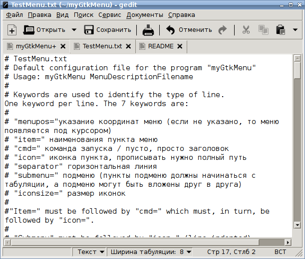Click the document icon on the README tab
The image size is (305, 259).
point(142,46)
